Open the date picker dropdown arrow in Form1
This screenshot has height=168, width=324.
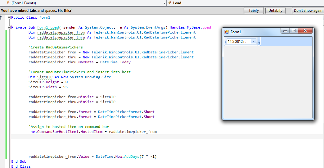253,41
